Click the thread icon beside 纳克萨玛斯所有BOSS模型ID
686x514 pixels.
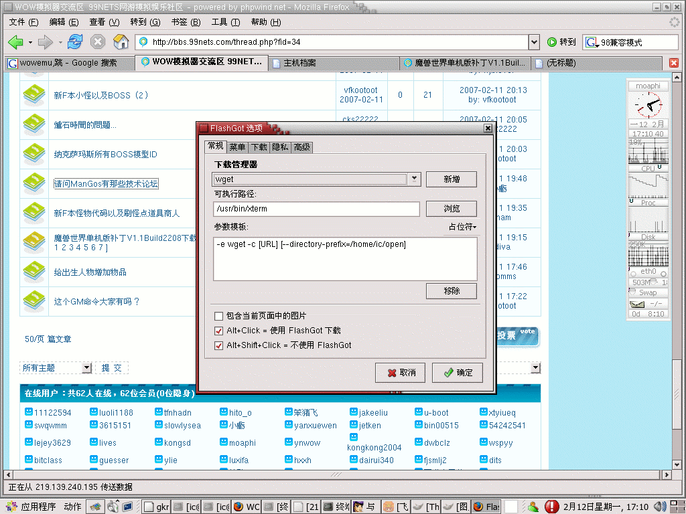34,154
